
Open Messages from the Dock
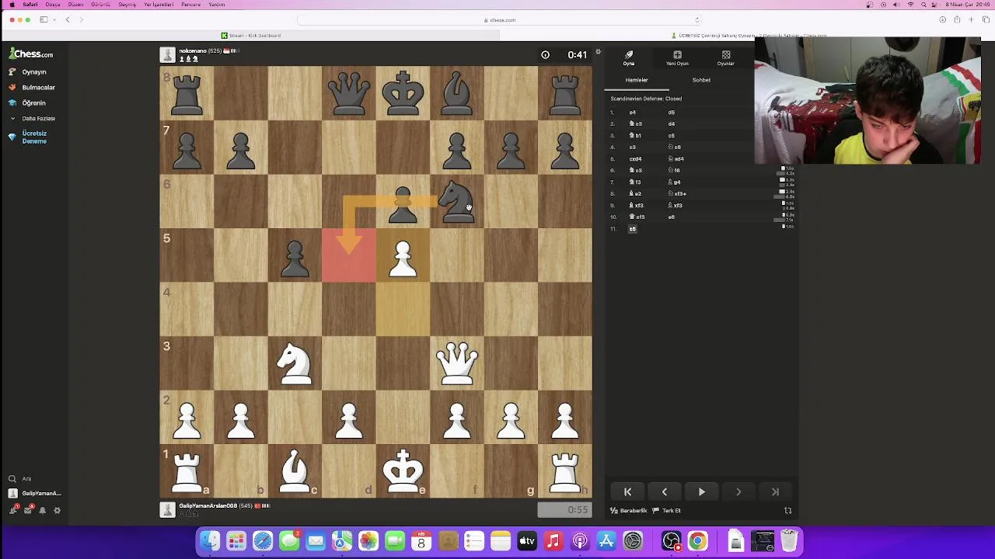[x=289, y=541]
